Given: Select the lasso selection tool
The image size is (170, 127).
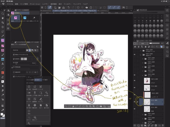Looking at the screenshot, I should [2, 31].
